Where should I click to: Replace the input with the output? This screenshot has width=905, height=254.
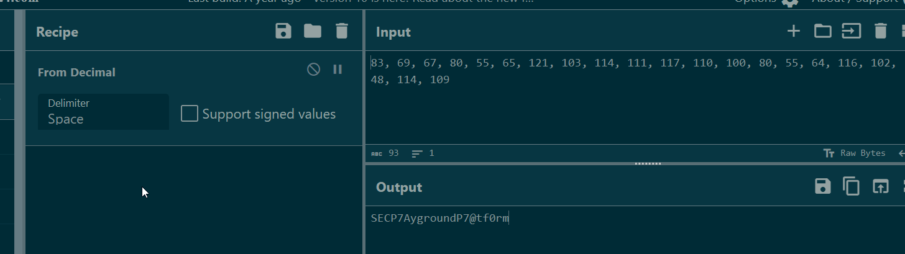[x=881, y=186]
